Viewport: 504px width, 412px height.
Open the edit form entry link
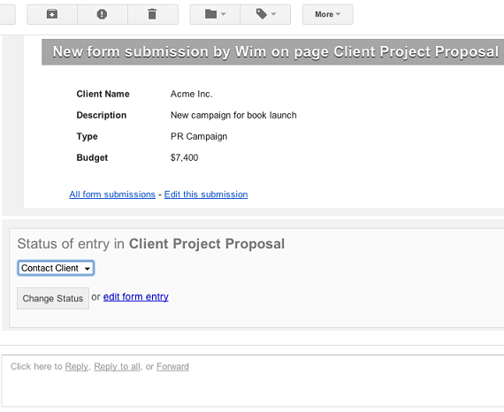point(135,297)
